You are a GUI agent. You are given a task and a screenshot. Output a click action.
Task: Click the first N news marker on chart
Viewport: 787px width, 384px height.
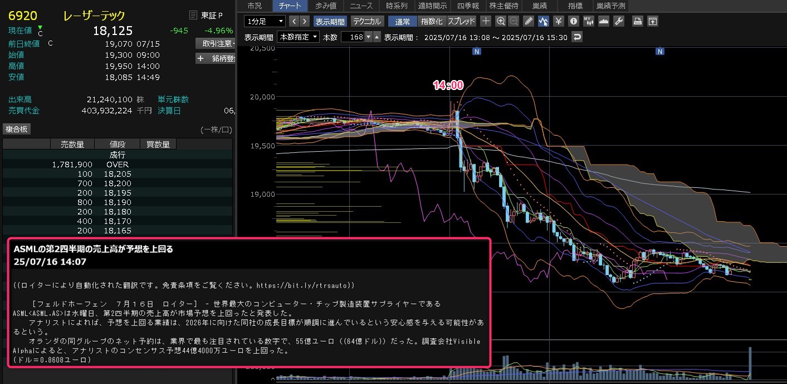point(477,51)
